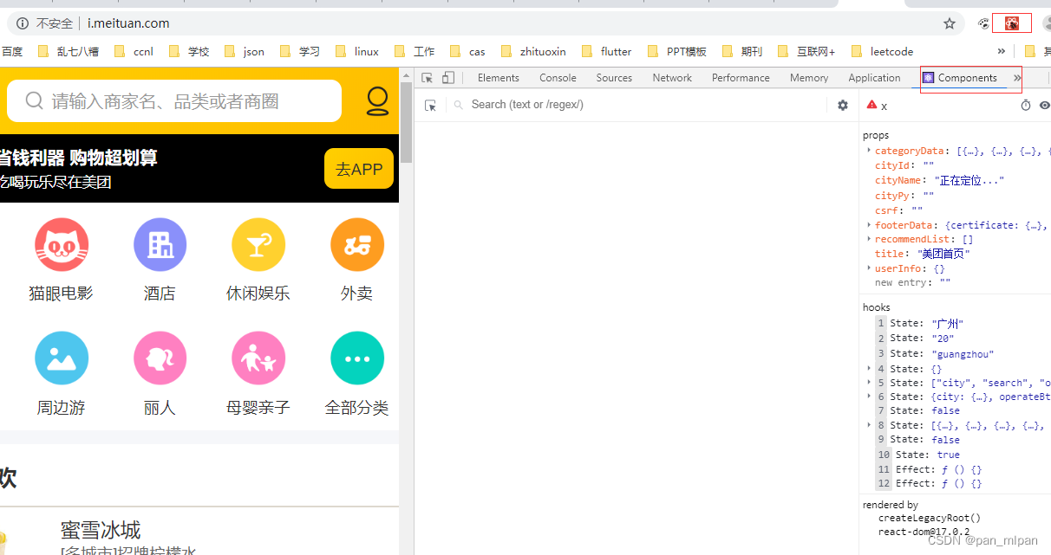Switch to the Network tab
The height and width of the screenshot is (555, 1051).
point(672,78)
